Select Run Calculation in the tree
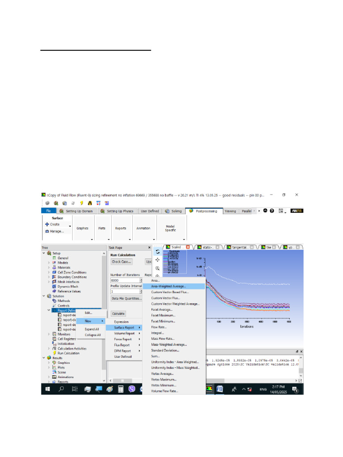 (x=68, y=353)
